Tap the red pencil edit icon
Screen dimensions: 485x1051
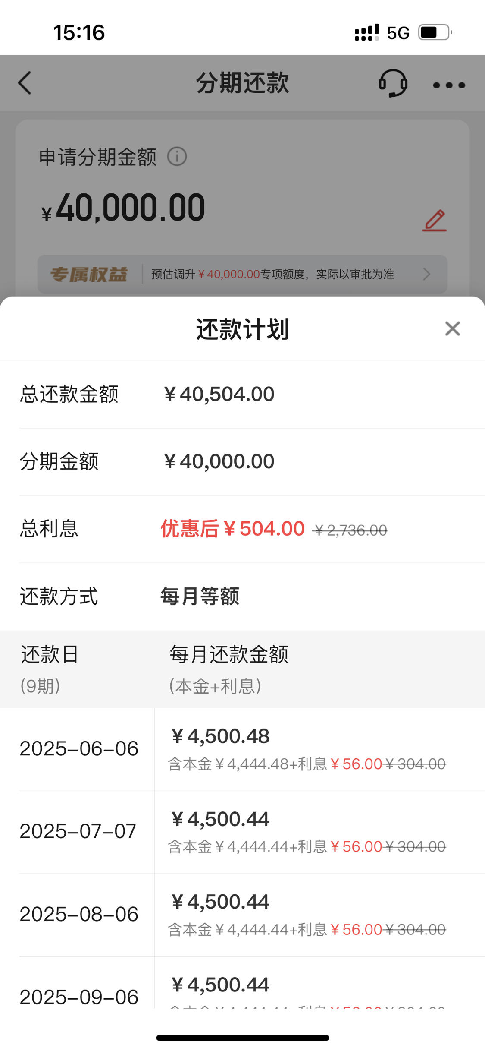click(435, 221)
